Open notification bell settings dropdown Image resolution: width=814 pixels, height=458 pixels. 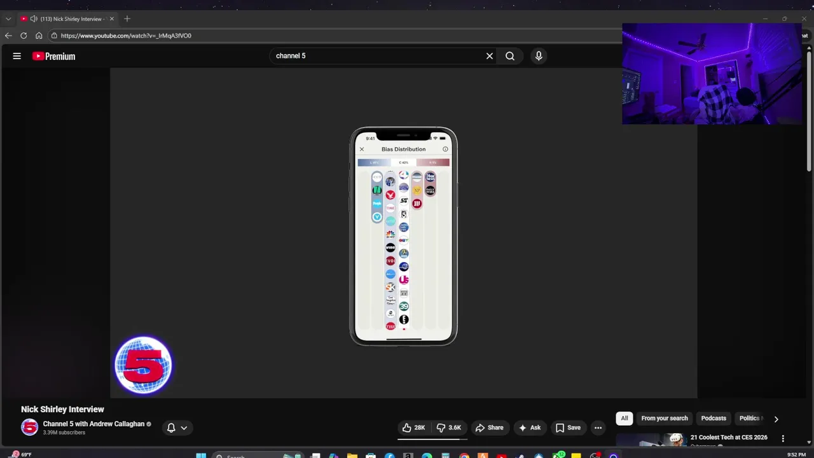pos(177,427)
